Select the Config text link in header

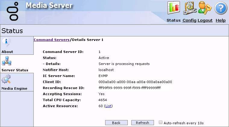coord(190,20)
